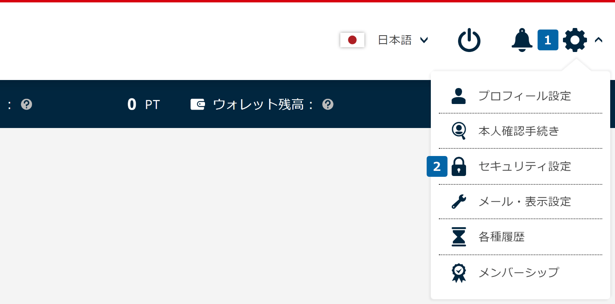Click help icon next to ウォレット残高
This screenshot has height=304, width=615.
tap(328, 104)
